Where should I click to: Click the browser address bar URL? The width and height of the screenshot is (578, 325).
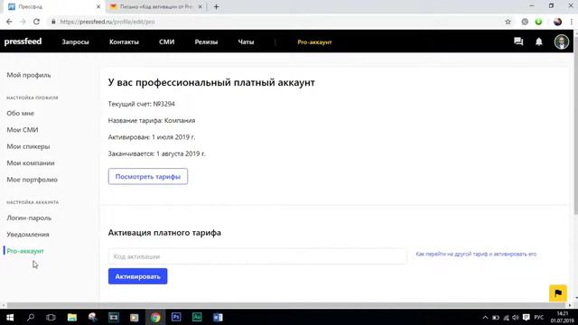coord(107,22)
